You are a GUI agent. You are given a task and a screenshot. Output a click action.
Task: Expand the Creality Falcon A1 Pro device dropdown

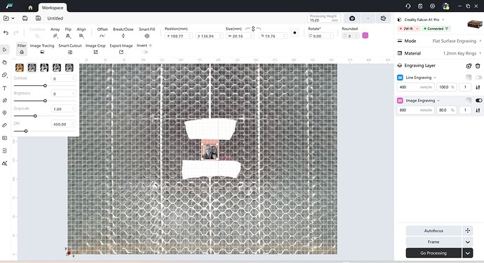click(443, 20)
